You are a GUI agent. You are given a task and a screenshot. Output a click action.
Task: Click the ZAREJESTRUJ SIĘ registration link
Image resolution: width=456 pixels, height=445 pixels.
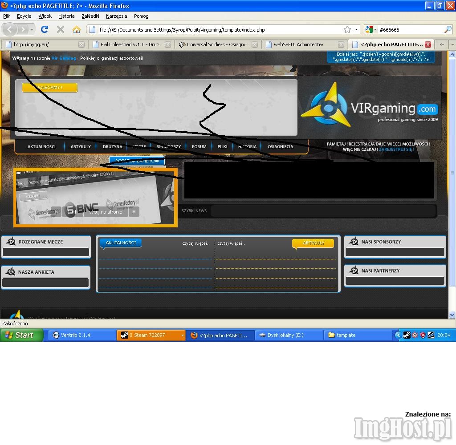coord(396,150)
